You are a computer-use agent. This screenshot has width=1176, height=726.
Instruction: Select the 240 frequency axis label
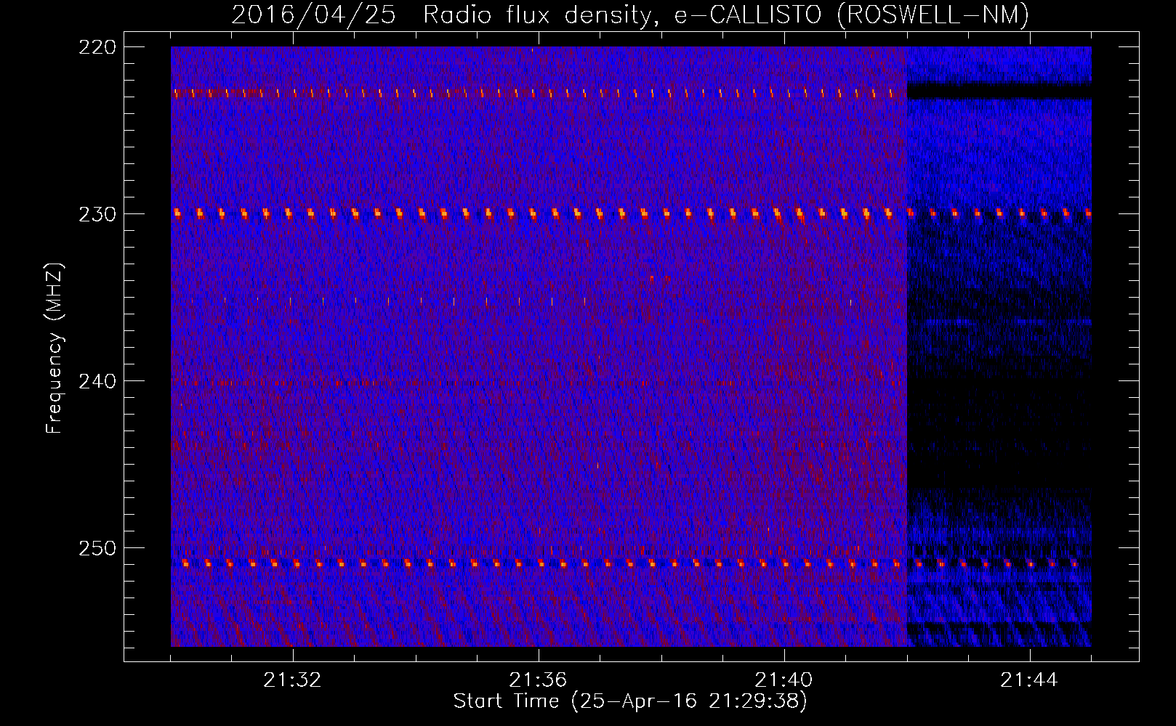click(x=97, y=381)
